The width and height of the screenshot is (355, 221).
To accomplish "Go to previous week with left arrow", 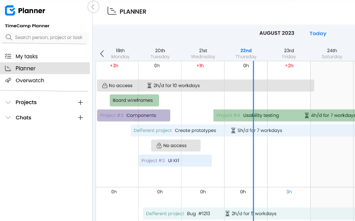I will (x=102, y=54).
